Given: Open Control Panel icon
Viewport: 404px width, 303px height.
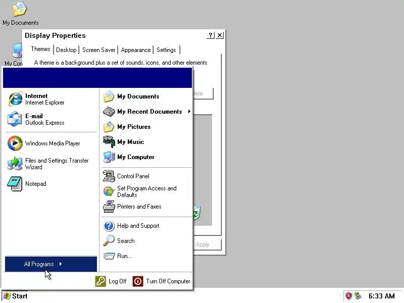Looking at the screenshot, I should (109, 176).
